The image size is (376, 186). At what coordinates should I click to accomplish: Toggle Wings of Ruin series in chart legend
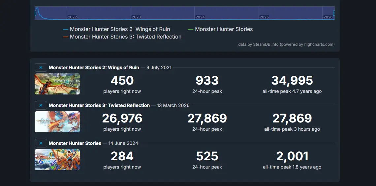coord(120,29)
